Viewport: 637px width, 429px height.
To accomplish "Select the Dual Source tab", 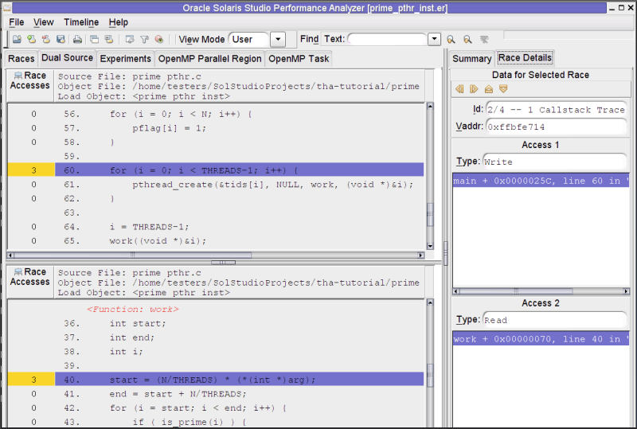I will pos(68,57).
